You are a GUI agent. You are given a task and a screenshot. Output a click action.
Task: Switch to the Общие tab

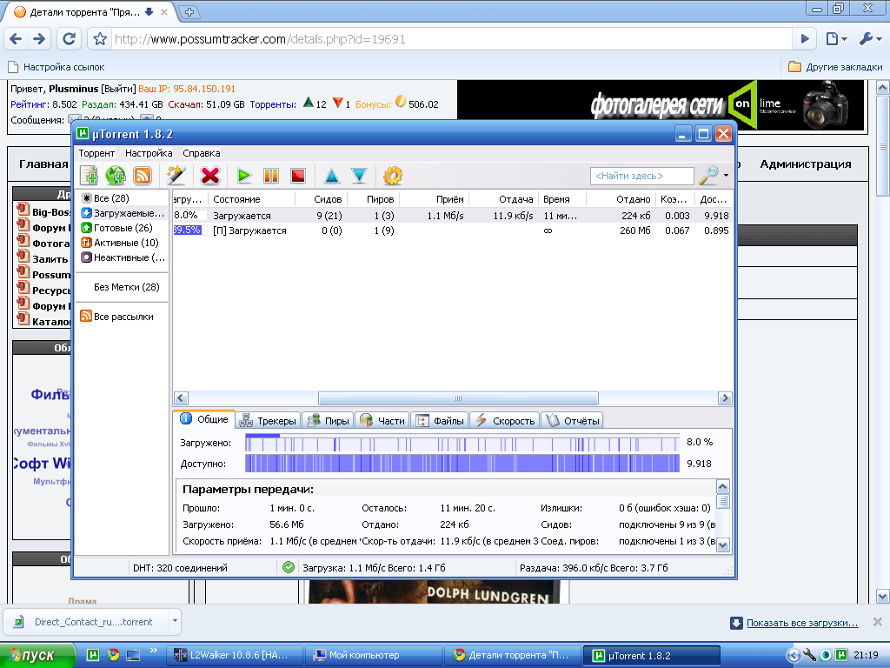pos(204,419)
